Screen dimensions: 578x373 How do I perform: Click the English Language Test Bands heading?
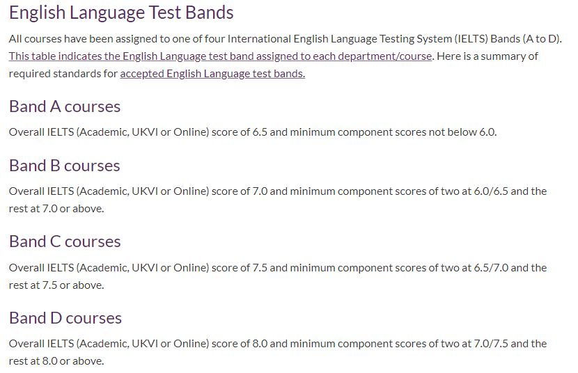coord(121,13)
